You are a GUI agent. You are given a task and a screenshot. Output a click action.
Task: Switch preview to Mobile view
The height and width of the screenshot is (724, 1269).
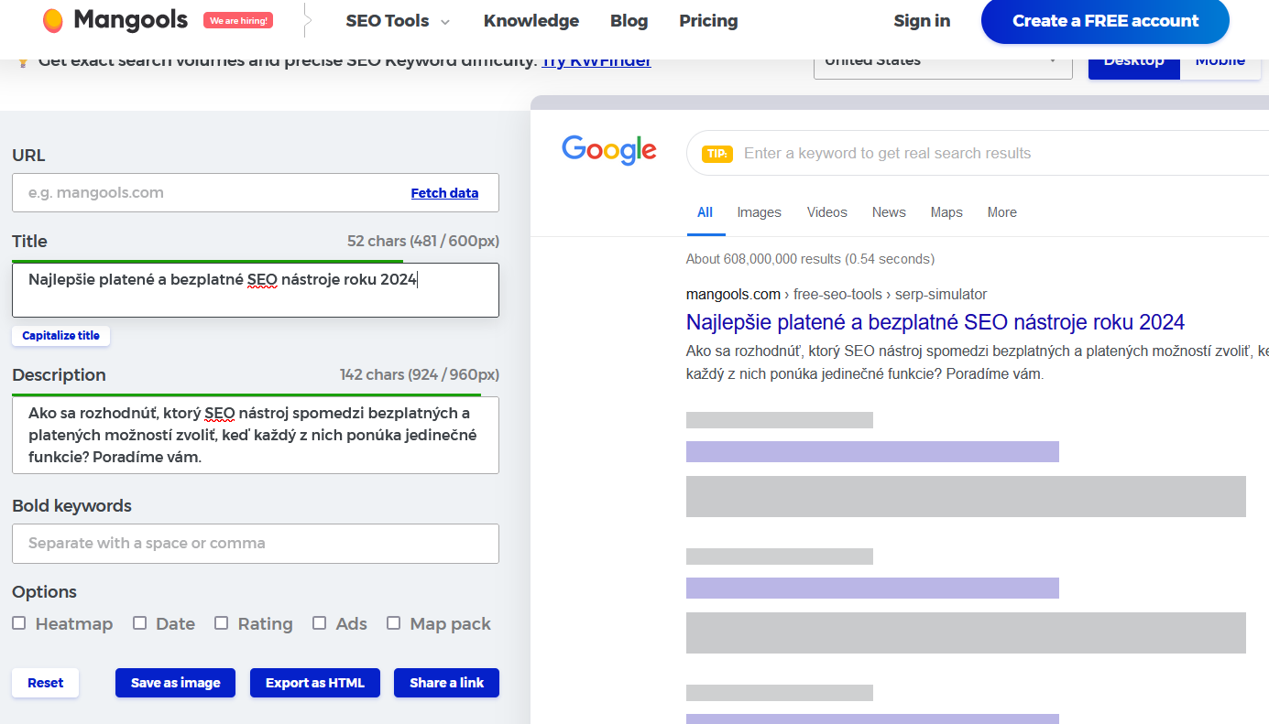[x=1220, y=64]
